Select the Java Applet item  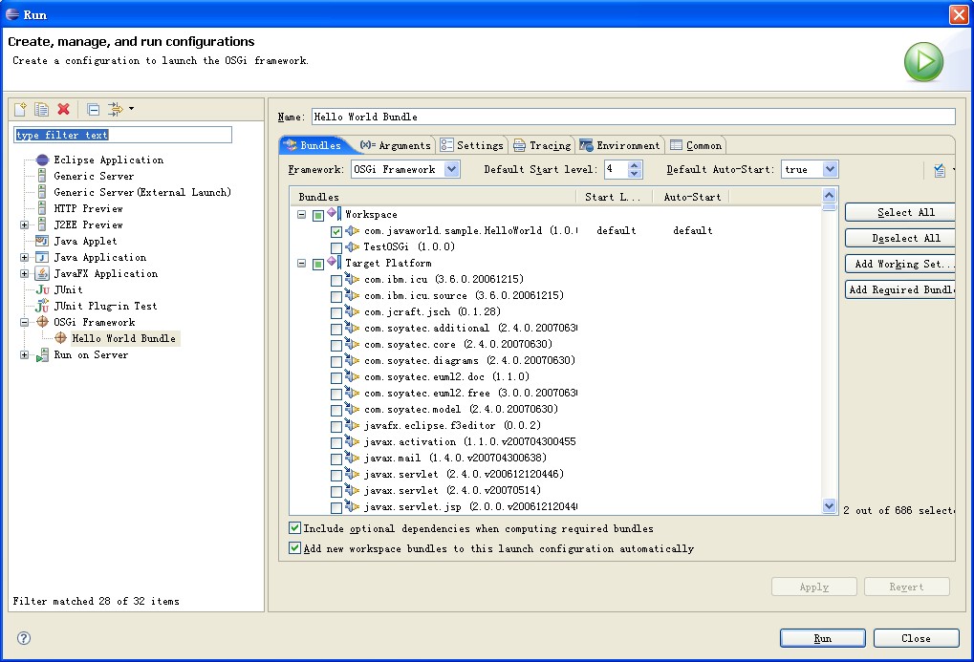(85, 241)
